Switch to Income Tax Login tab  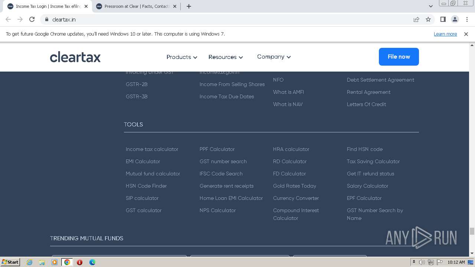[47, 6]
